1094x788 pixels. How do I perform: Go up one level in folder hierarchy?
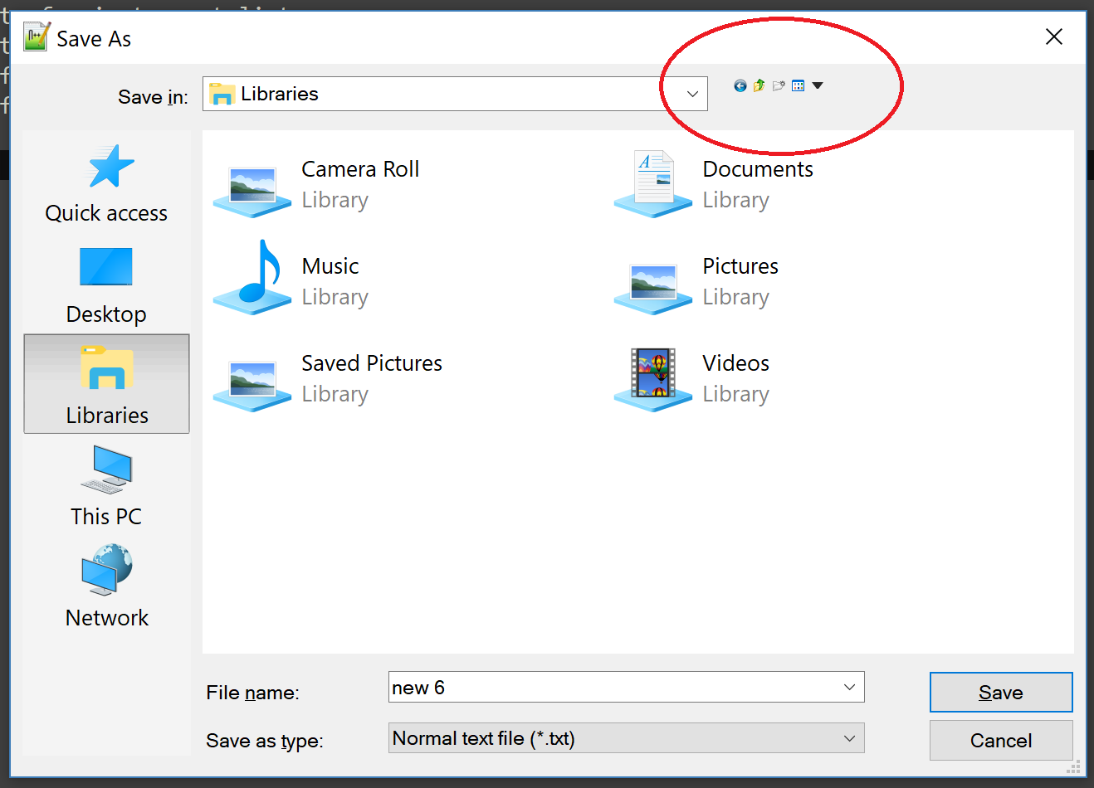tap(759, 85)
